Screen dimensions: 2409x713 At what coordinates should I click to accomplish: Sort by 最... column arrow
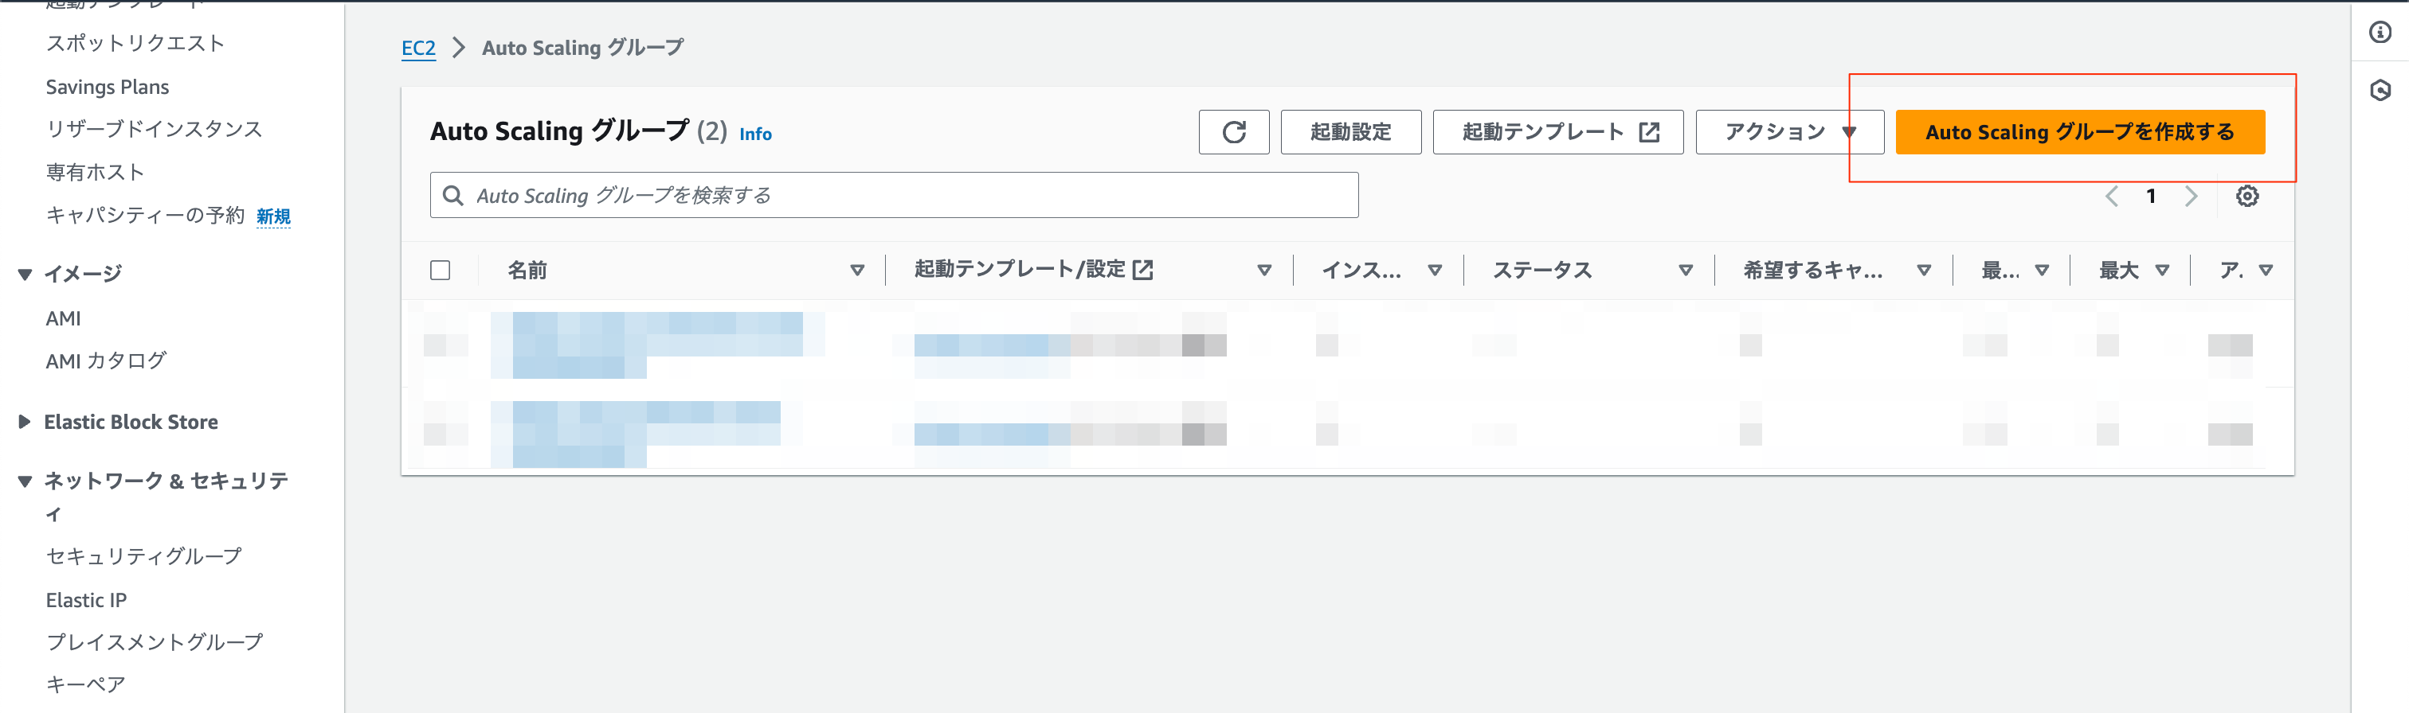[2042, 270]
